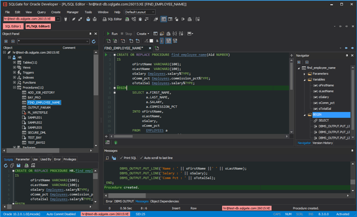The image size is (357, 217).
Task: Click the debug bug icon below the editor
Action: (115, 142)
